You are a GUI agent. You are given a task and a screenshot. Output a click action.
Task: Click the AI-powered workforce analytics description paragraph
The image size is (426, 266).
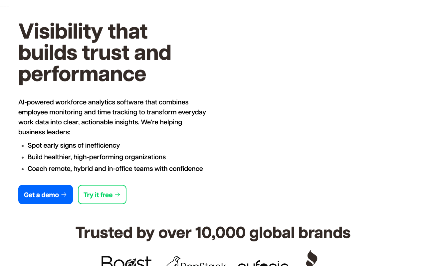click(x=112, y=117)
